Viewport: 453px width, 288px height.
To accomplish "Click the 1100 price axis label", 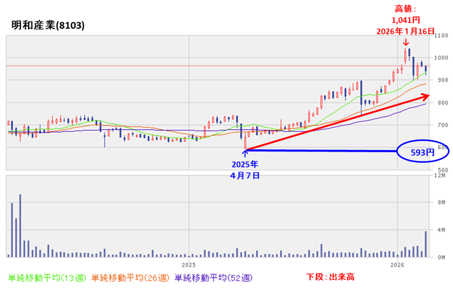I will click(x=439, y=36).
